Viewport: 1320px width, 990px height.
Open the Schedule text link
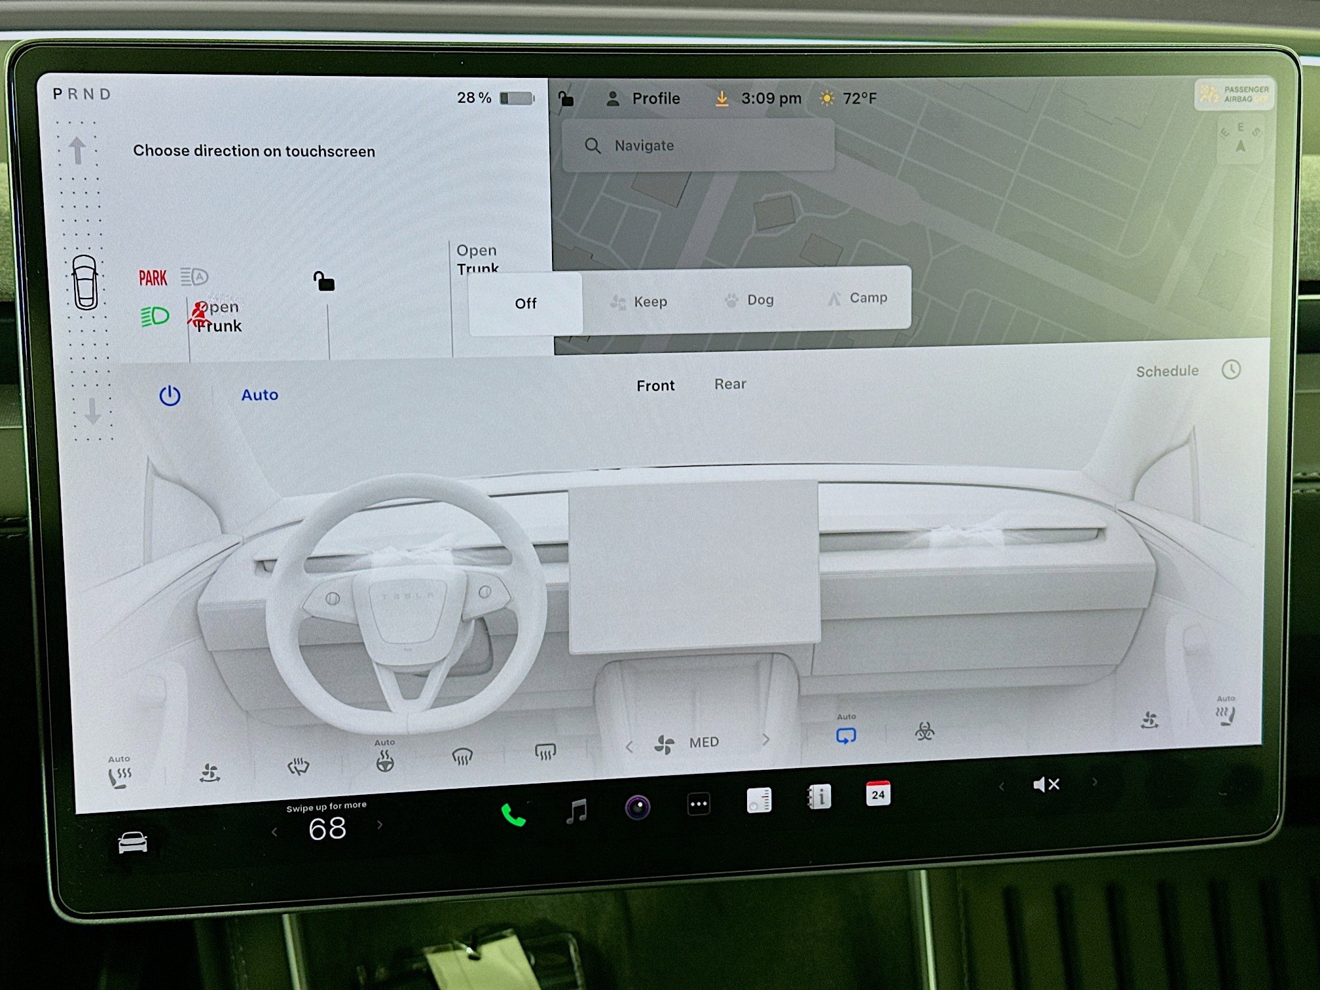tap(1167, 371)
